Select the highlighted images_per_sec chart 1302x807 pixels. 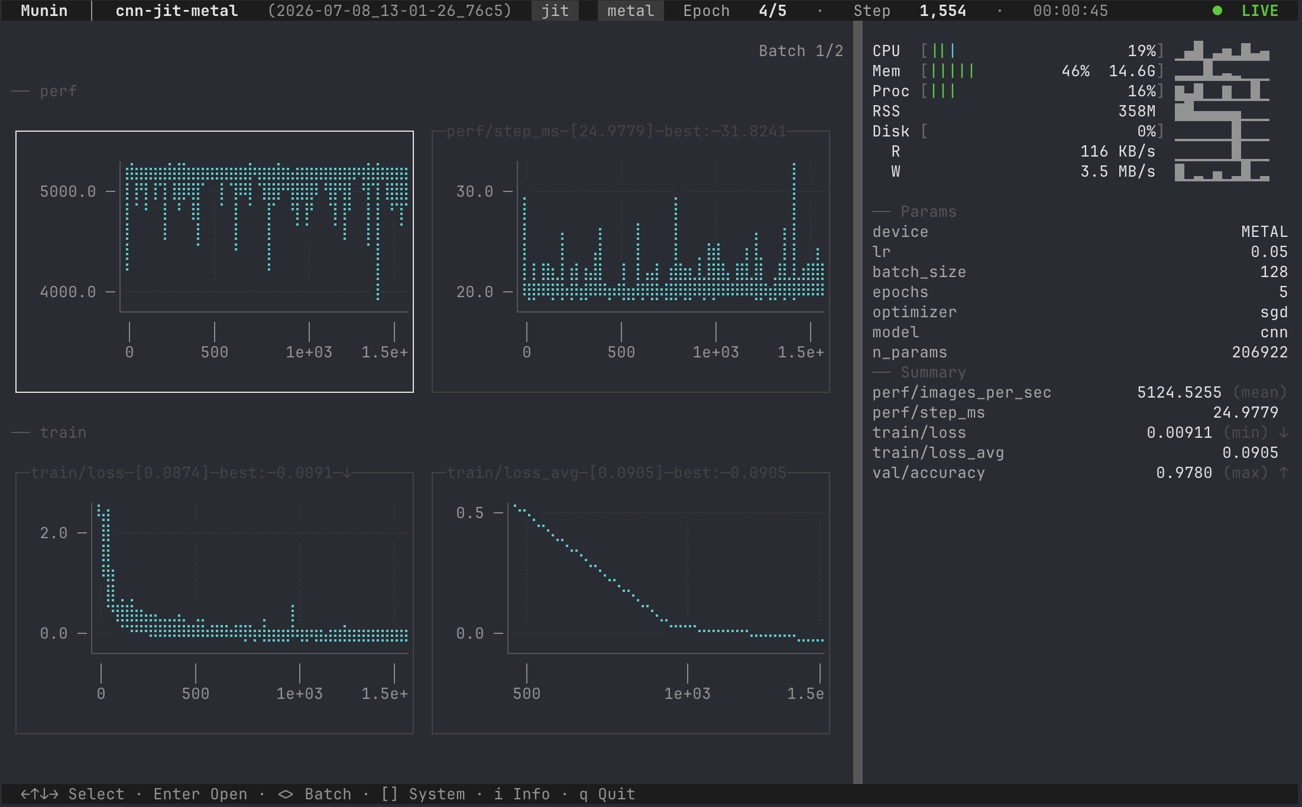coord(215,262)
